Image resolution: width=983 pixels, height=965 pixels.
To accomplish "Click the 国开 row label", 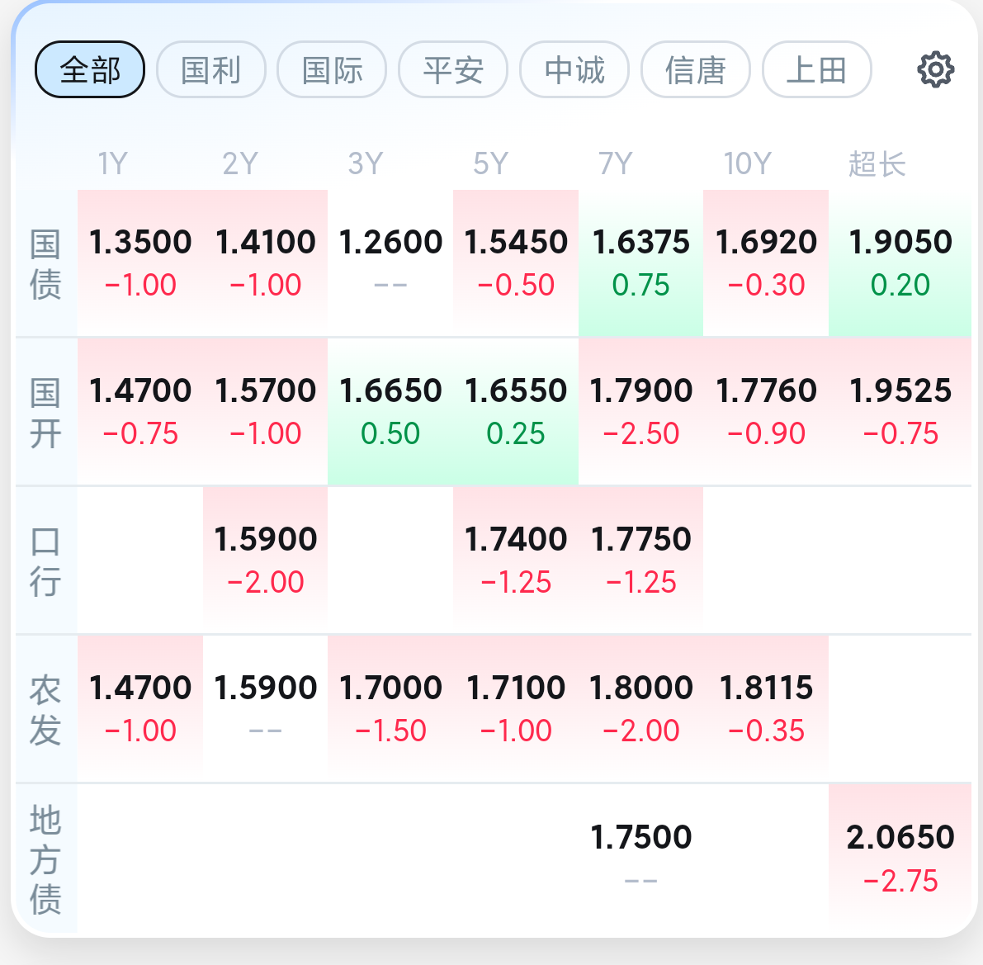I will pos(45,413).
